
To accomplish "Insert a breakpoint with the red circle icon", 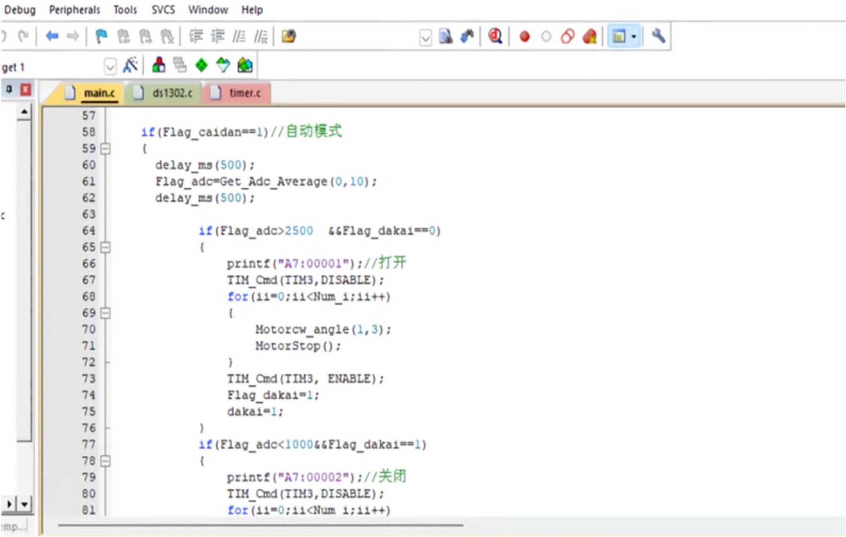I will pyautogui.click(x=525, y=37).
